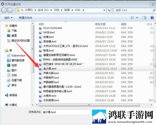This screenshot has width=156, height=125.
Task: Click into the 搜索 KML search box
Action: coord(133,10)
